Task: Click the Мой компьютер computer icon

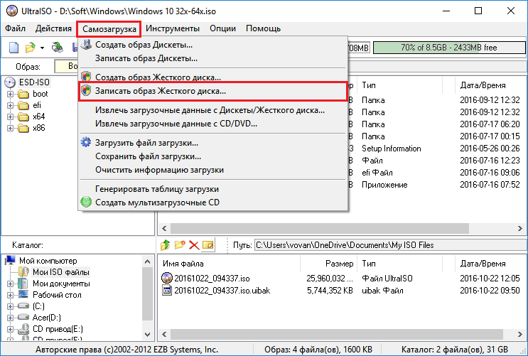Action: click(11, 260)
